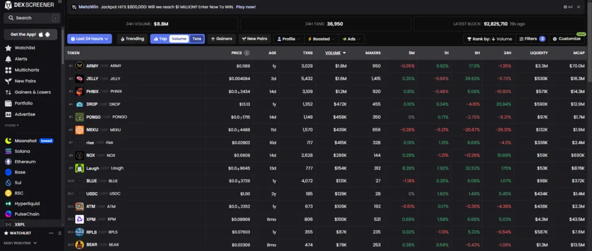
Task: Open Gainers & Losers in sidebar
Action: [32, 92]
